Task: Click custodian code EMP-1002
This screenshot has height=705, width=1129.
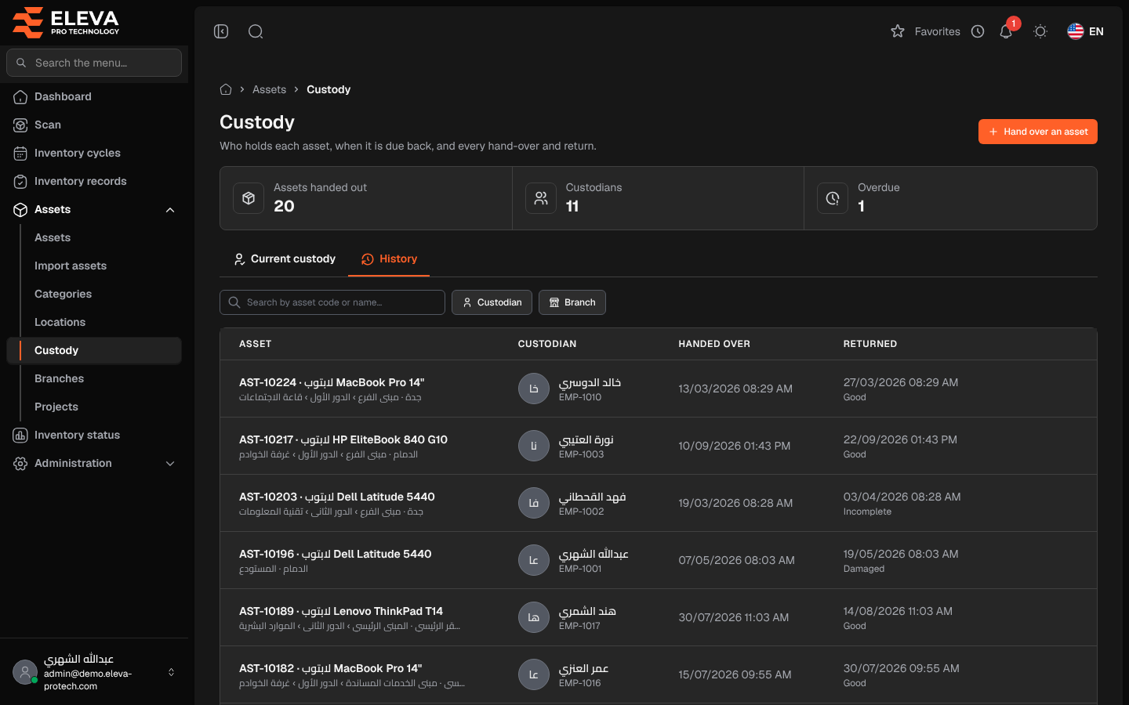Action: coord(582,512)
